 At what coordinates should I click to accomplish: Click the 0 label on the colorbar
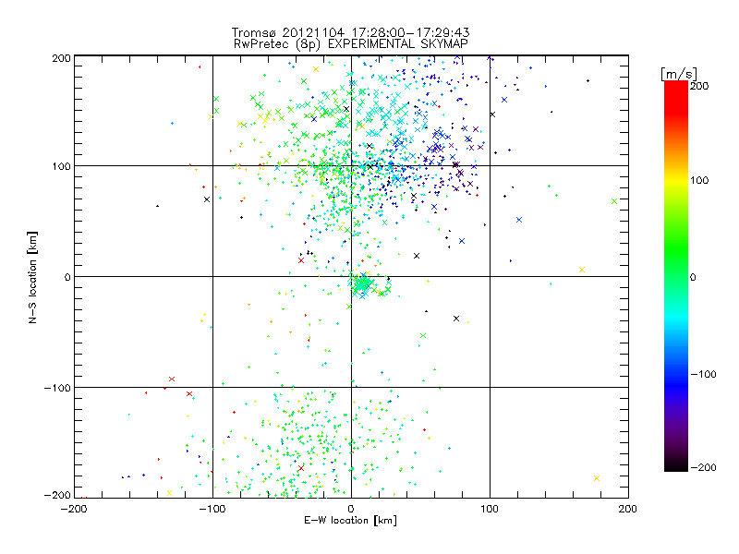[693, 277]
